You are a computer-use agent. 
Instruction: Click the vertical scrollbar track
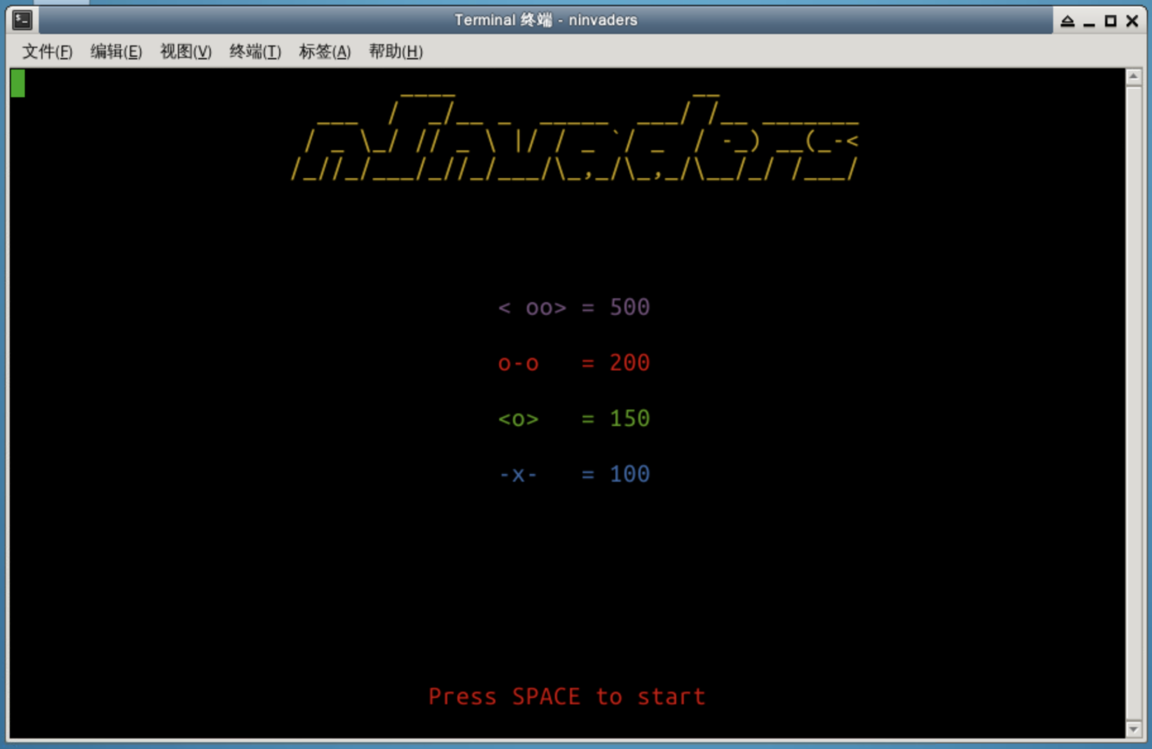point(1133,405)
